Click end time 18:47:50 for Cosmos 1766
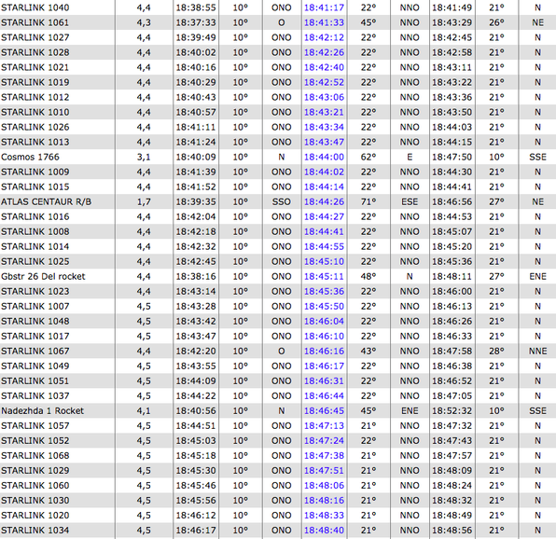Image resolution: width=556 pixels, height=539 pixels. coord(452,157)
